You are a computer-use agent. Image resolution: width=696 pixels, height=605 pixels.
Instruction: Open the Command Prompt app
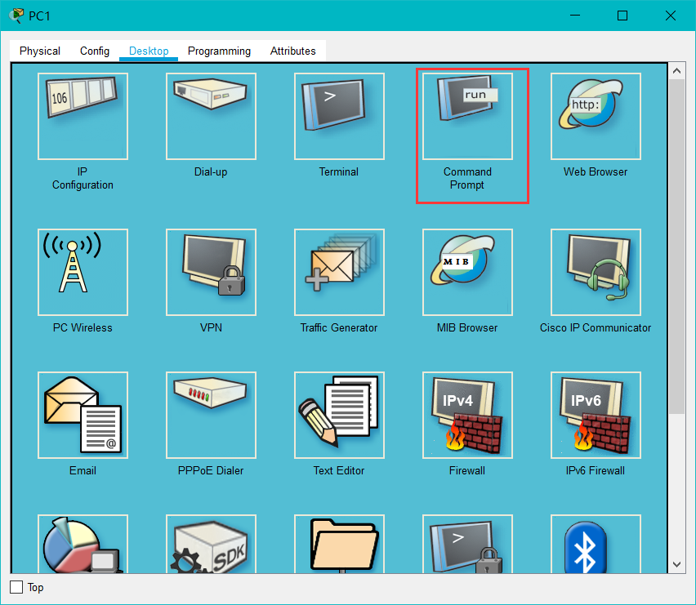[x=467, y=116]
